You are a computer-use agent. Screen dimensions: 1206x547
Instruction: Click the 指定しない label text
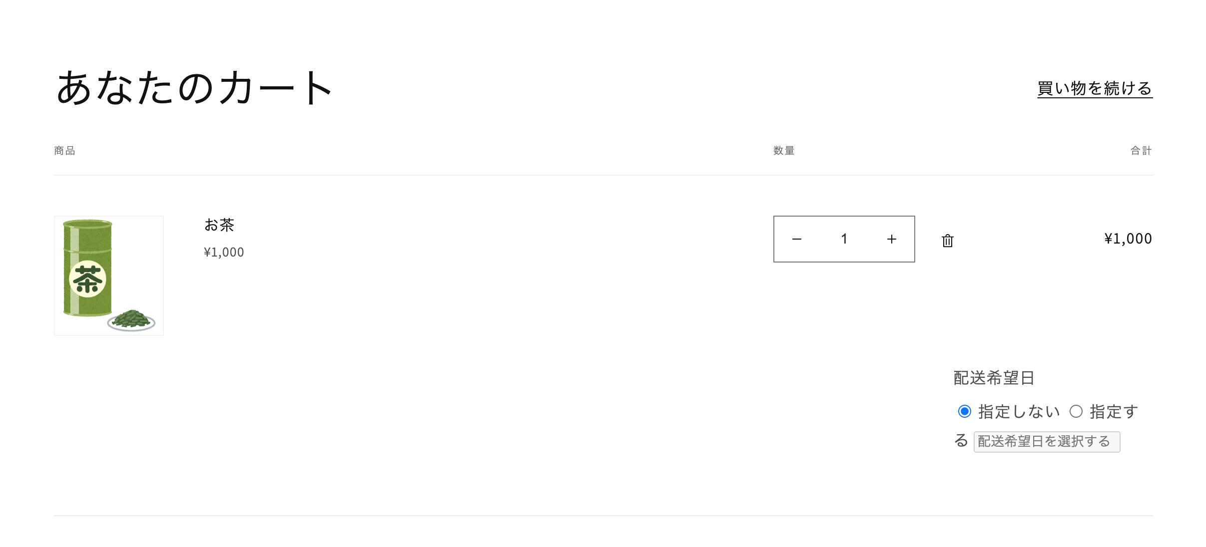[x=1019, y=412]
